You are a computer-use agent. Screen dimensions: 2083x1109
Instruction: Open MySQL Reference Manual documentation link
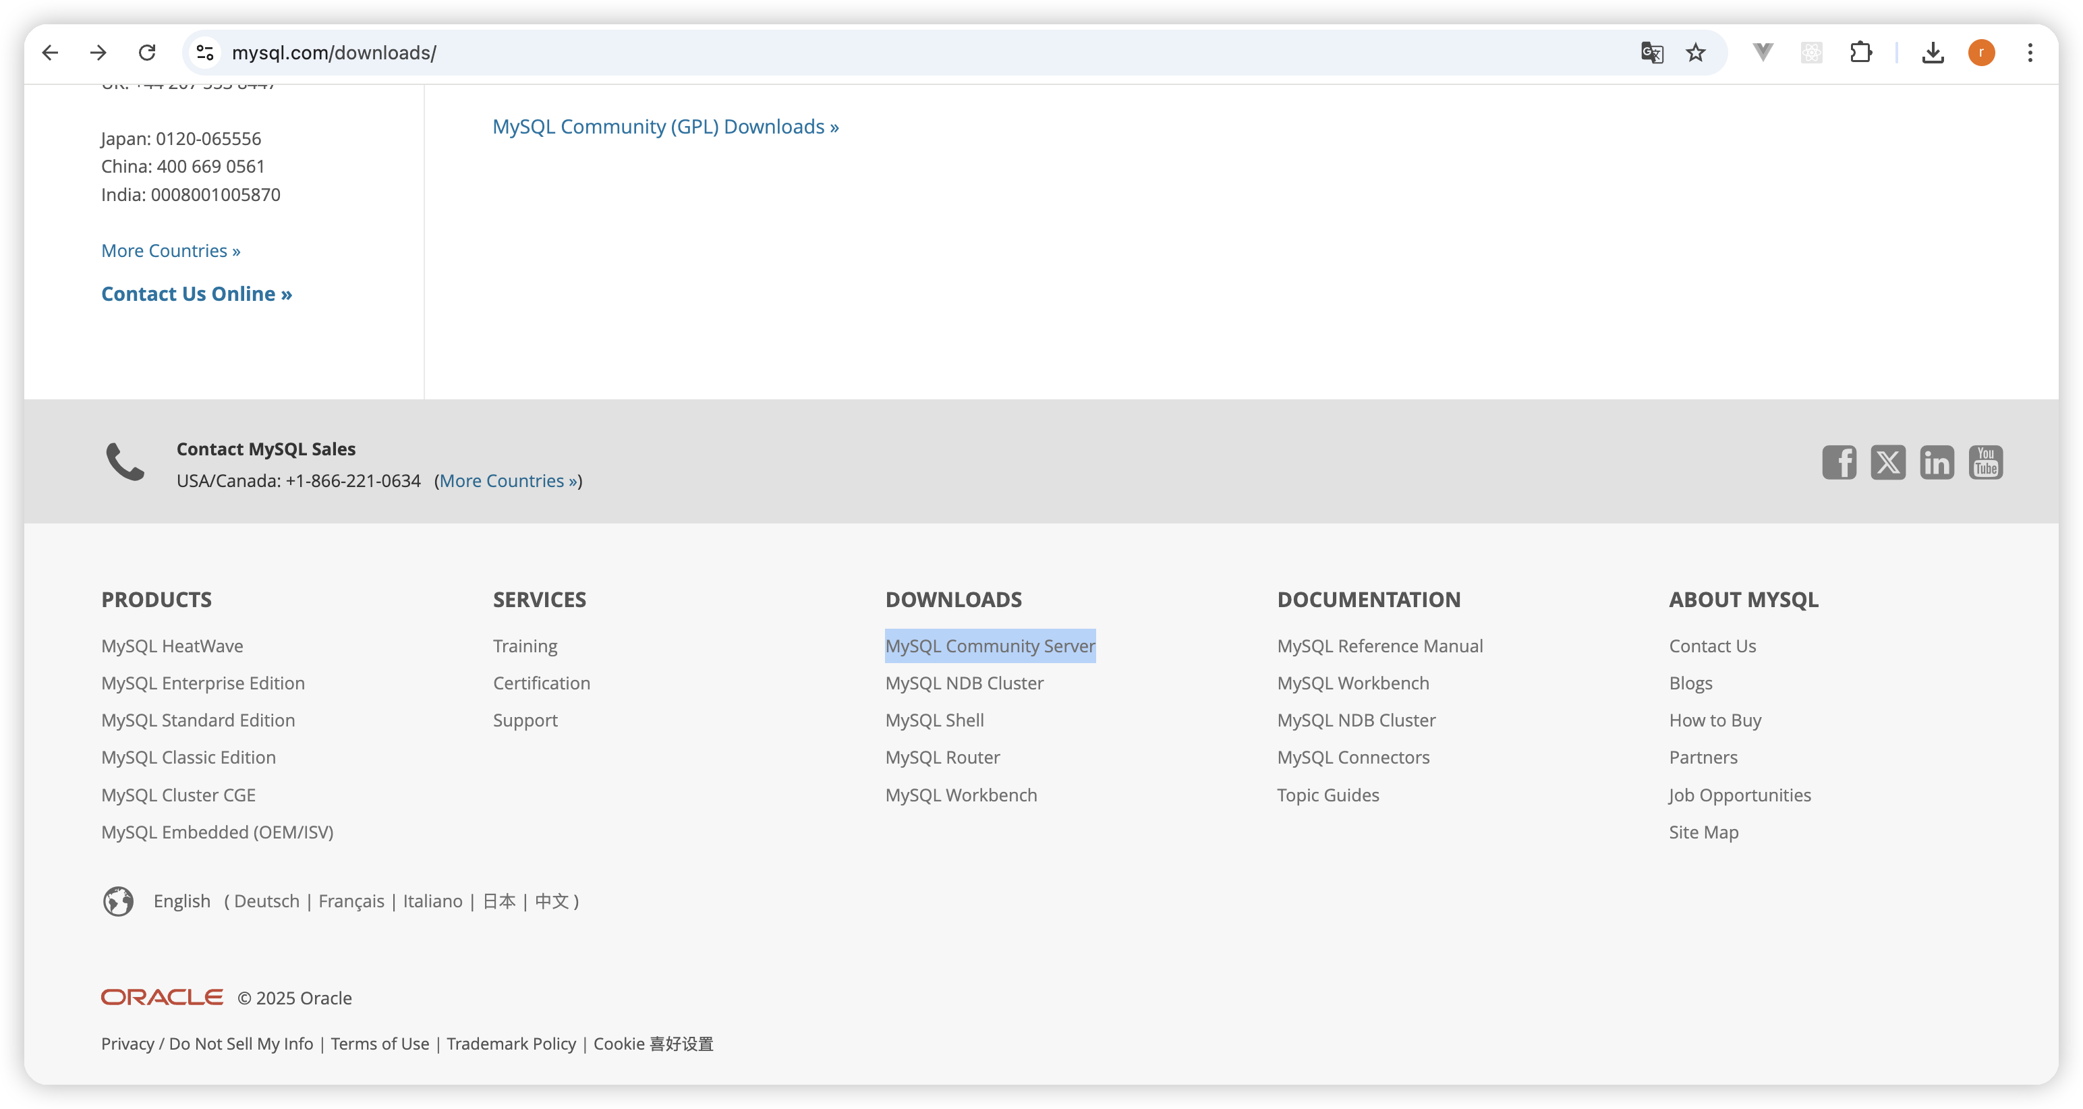(1379, 646)
